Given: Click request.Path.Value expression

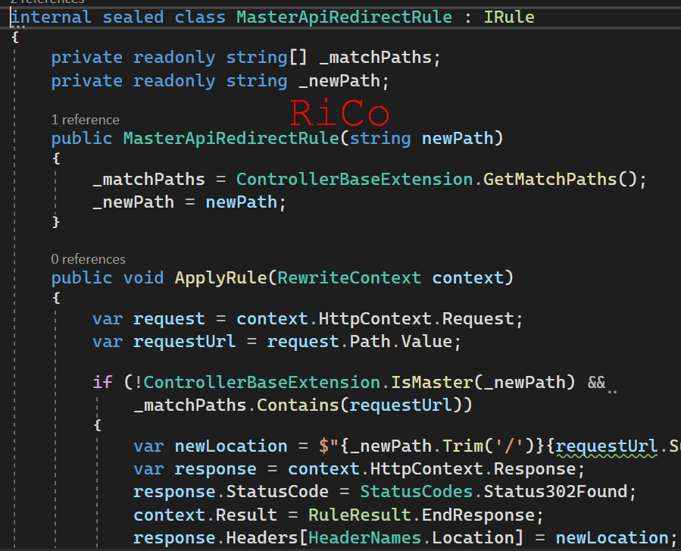Looking at the screenshot, I should (364, 341).
